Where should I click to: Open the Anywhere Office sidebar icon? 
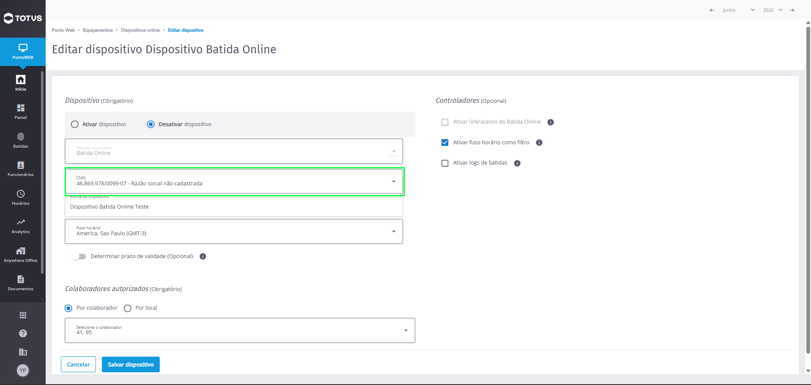tap(21, 251)
